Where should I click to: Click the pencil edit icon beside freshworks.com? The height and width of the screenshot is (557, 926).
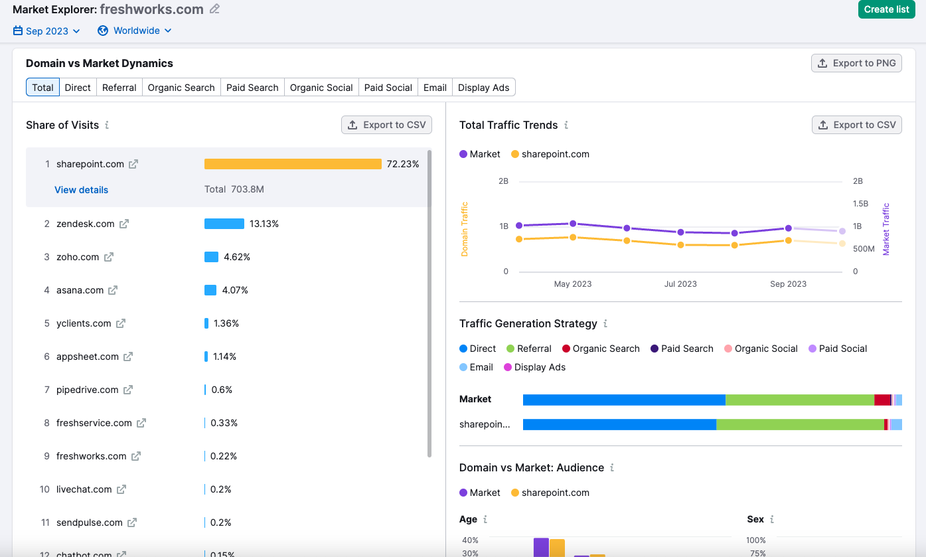coord(214,9)
